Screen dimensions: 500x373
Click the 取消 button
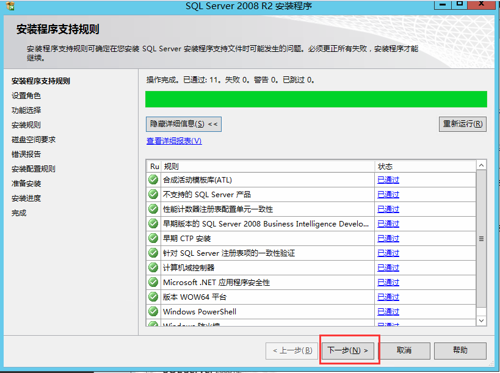[404, 350]
